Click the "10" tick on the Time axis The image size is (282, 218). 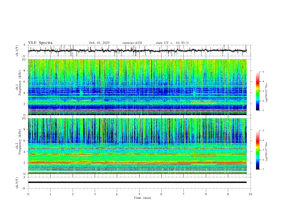(x=250, y=194)
